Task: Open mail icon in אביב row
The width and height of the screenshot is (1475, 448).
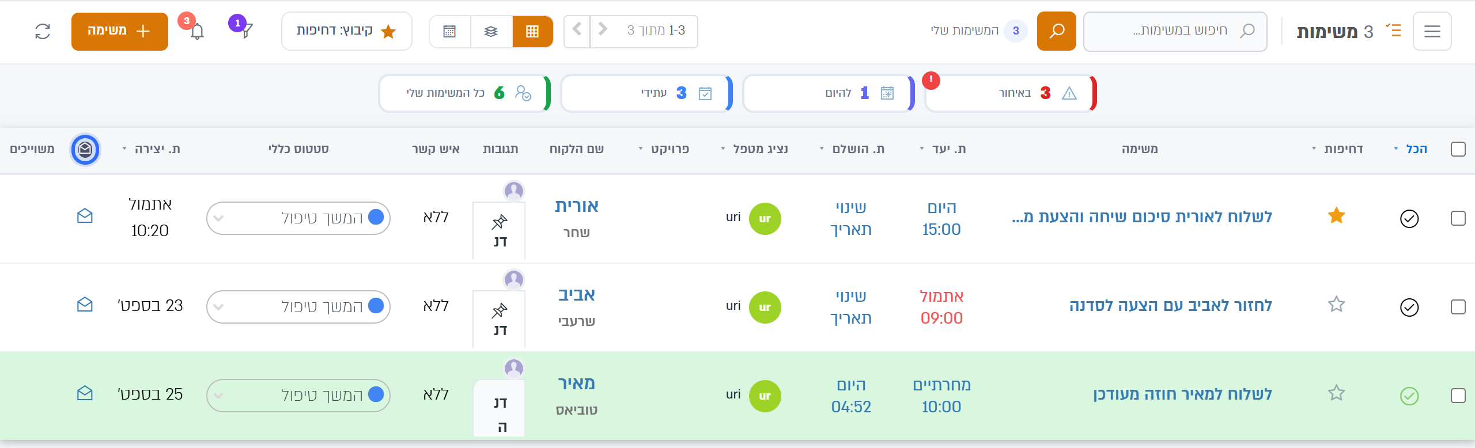Action: [85, 305]
